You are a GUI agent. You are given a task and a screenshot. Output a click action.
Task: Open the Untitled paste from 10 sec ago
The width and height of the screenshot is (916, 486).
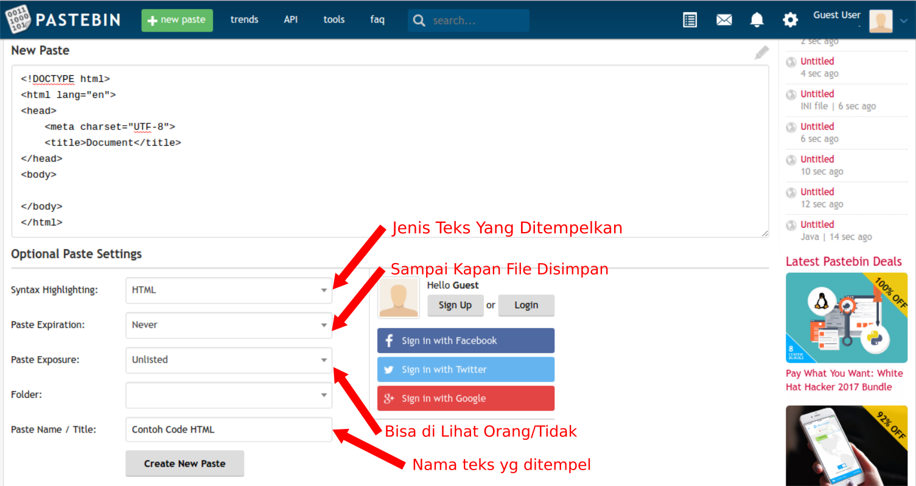click(817, 159)
